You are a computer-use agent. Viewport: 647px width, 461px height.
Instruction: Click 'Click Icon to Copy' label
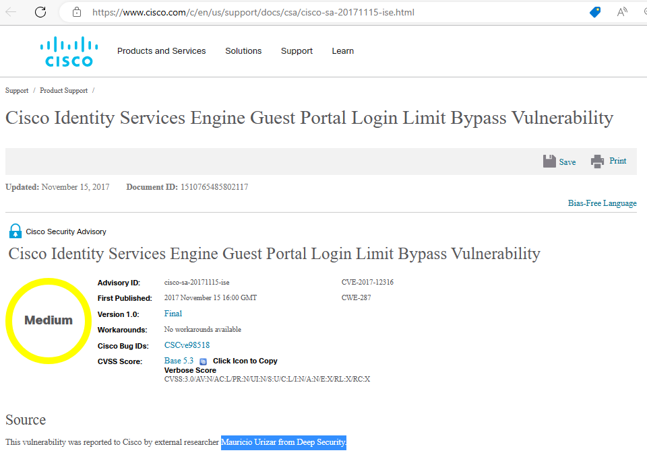[x=245, y=361]
